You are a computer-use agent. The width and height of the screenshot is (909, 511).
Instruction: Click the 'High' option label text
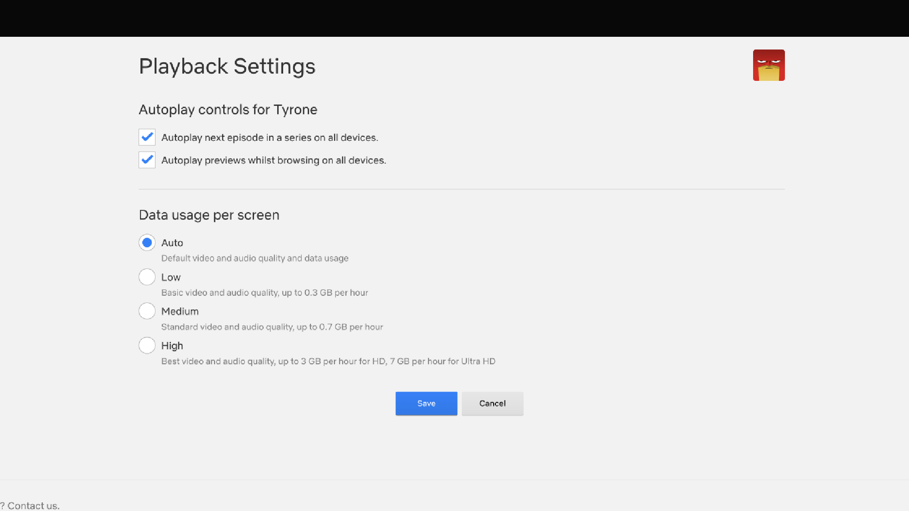[x=172, y=346]
